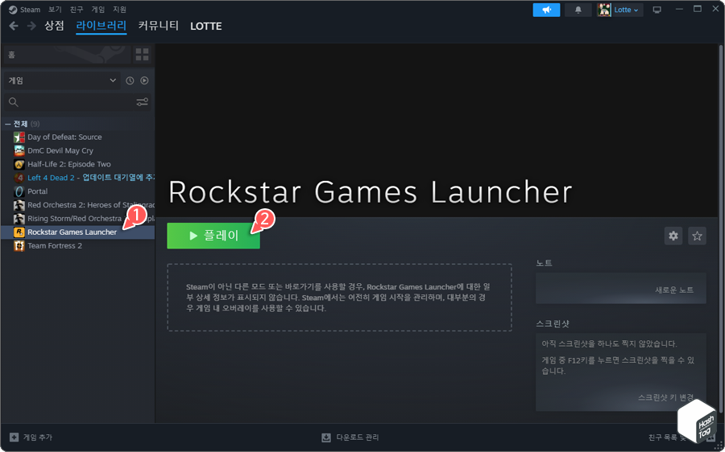Click the Team Fortress 2 icon
This screenshot has height=452, width=725.
click(19, 245)
